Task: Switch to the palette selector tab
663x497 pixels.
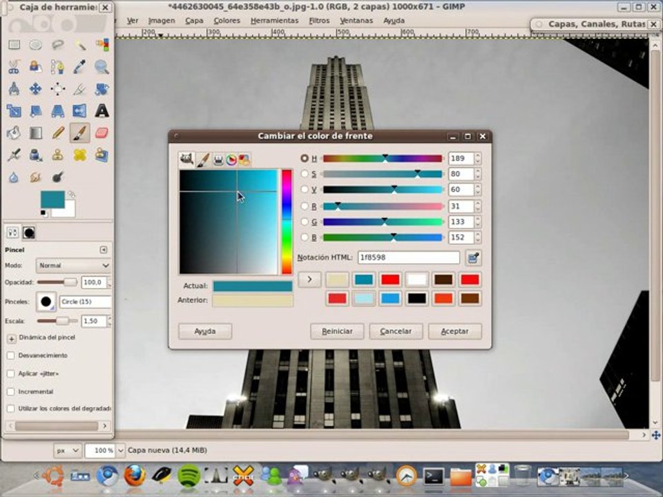Action: pyautogui.click(x=244, y=159)
